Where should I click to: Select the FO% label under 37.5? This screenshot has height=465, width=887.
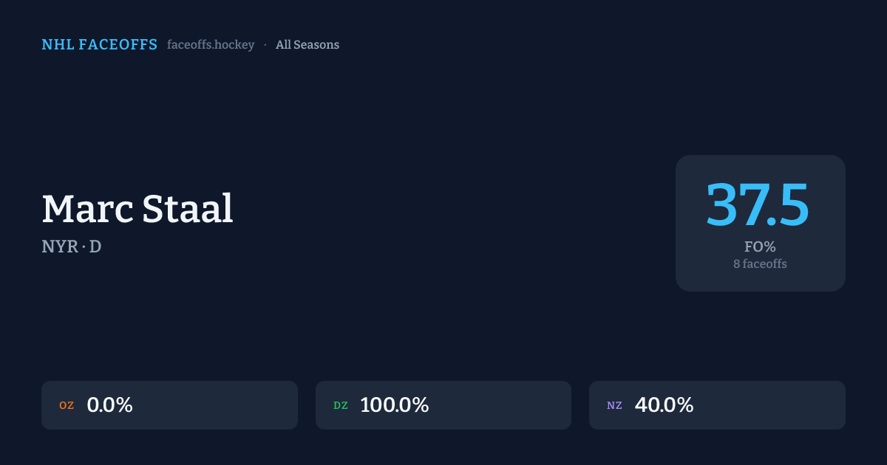(x=760, y=247)
